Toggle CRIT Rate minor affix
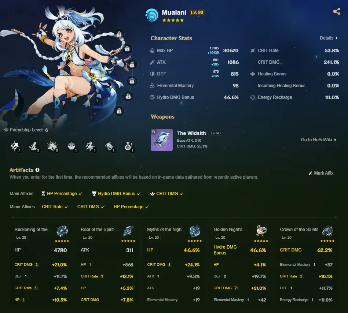 point(55,207)
